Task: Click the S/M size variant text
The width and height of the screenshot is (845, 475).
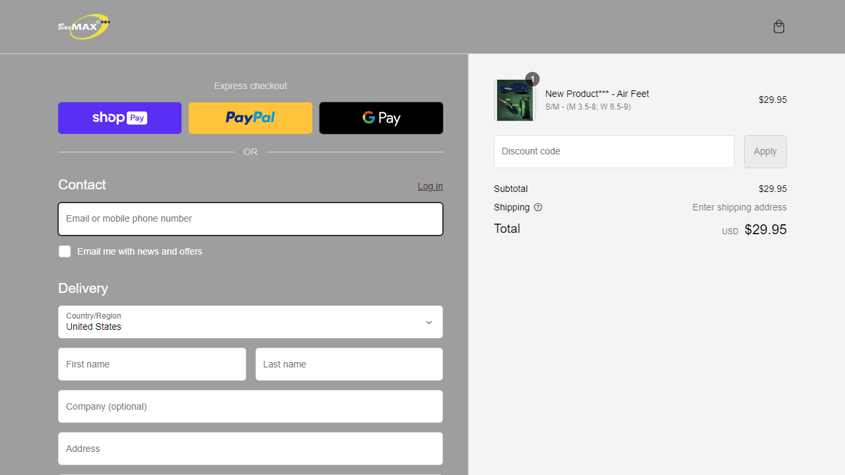Action: [x=588, y=107]
